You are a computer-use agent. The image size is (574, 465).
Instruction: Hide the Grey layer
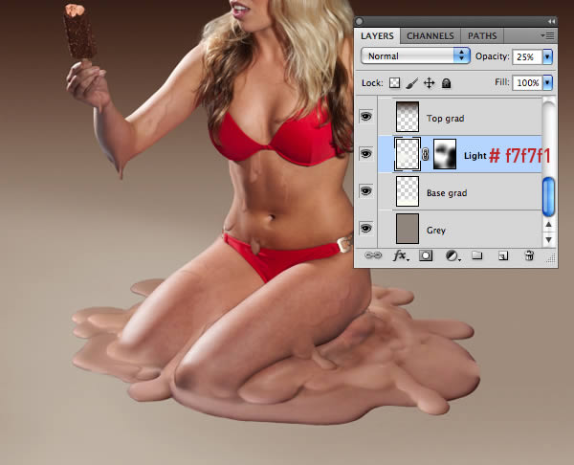(x=365, y=228)
